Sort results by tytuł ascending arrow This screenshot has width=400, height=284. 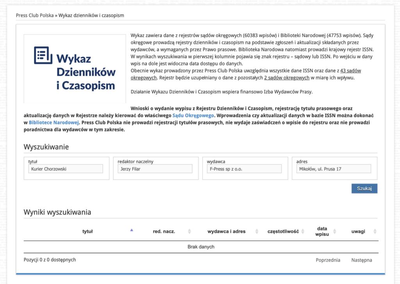point(132,230)
